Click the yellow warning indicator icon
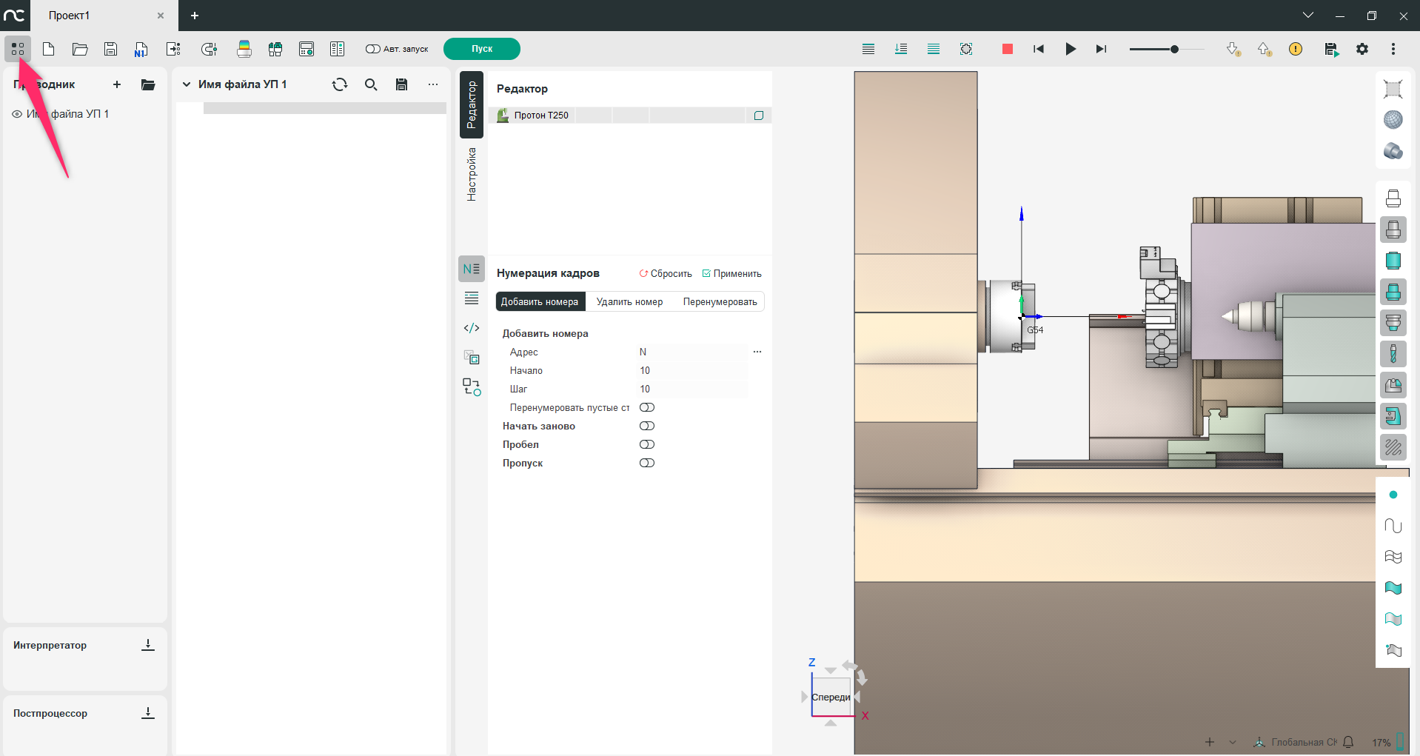The height and width of the screenshot is (756, 1420). pos(1295,49)
